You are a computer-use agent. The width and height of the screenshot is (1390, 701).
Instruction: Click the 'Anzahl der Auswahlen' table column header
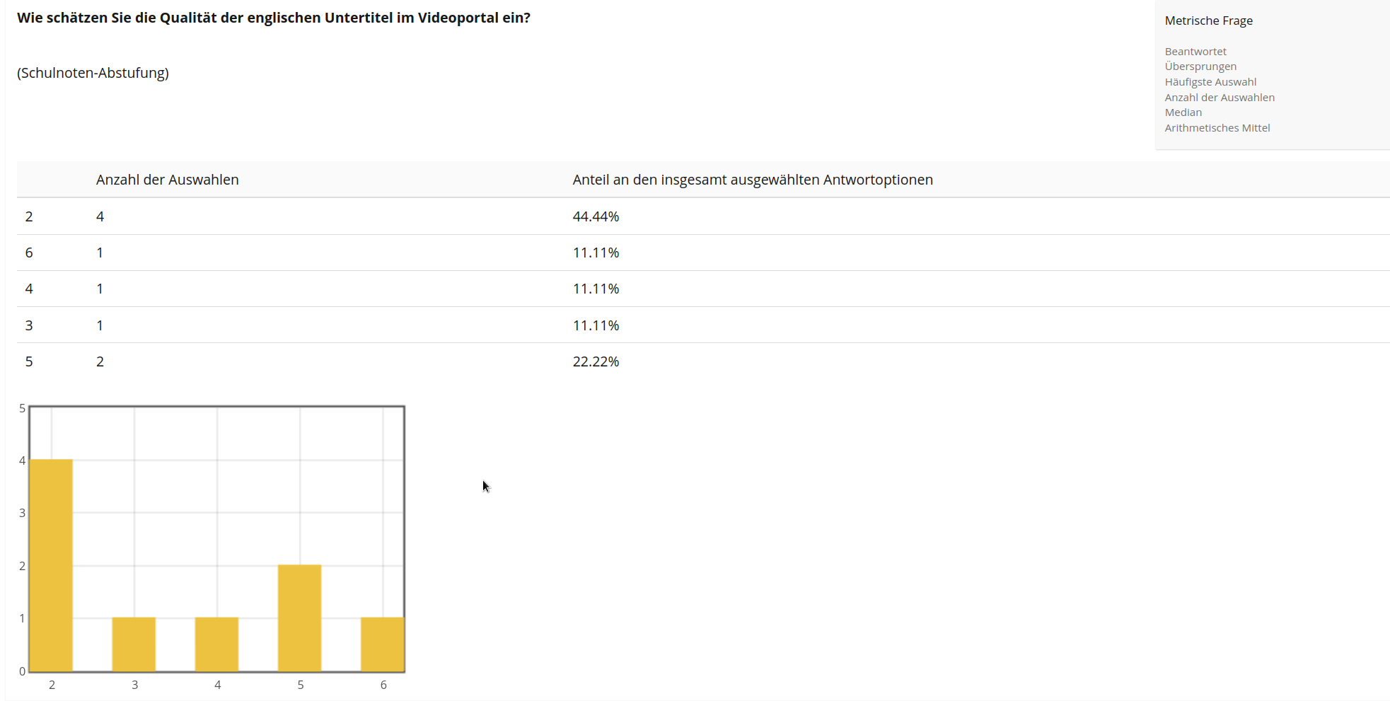pos(167,180)
